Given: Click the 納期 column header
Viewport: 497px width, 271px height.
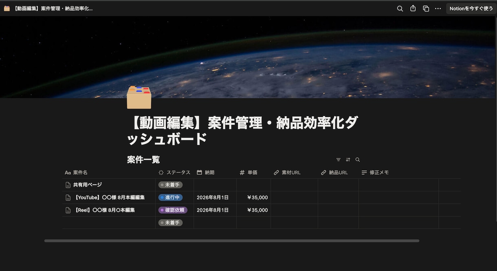Looking at the screenshot, I should pyautogui.click(x=215, y=173).
